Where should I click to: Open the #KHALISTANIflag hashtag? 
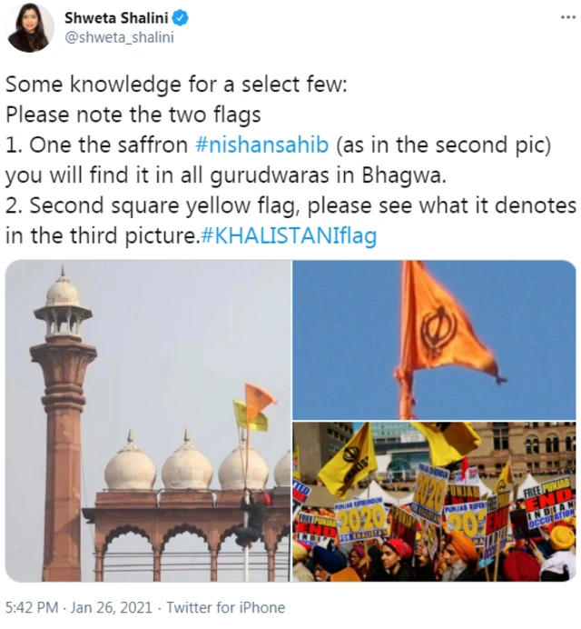(288, 235)
